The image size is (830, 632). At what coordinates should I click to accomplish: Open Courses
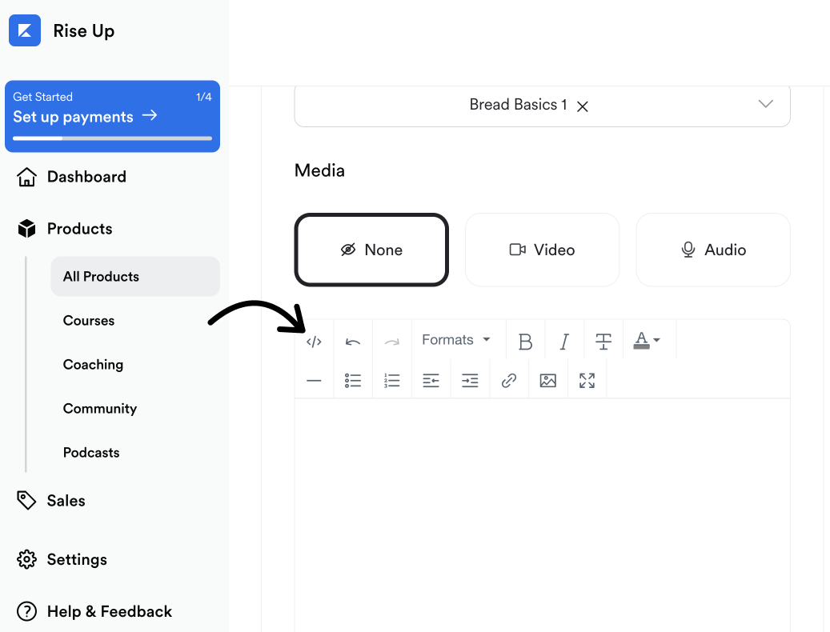[x=88, y=321]
